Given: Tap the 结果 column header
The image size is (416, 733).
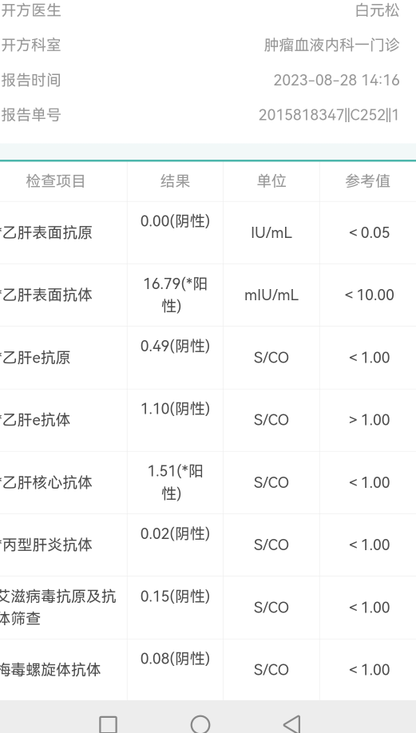Looking at the screenshot, I should pos(176,181).
